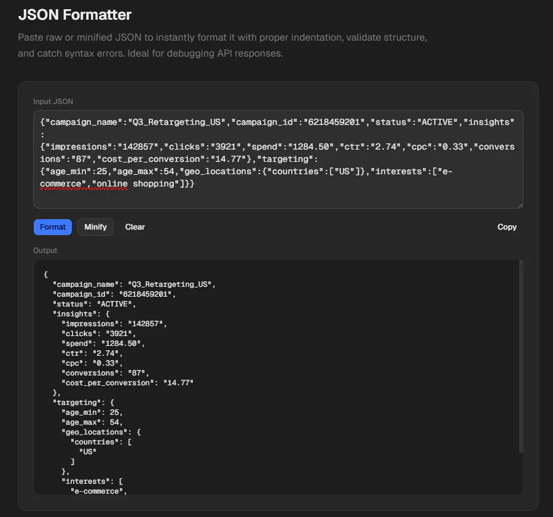Click the "interests": [ output line
This screenshot has height=517, width=553.
coord(92,481)
